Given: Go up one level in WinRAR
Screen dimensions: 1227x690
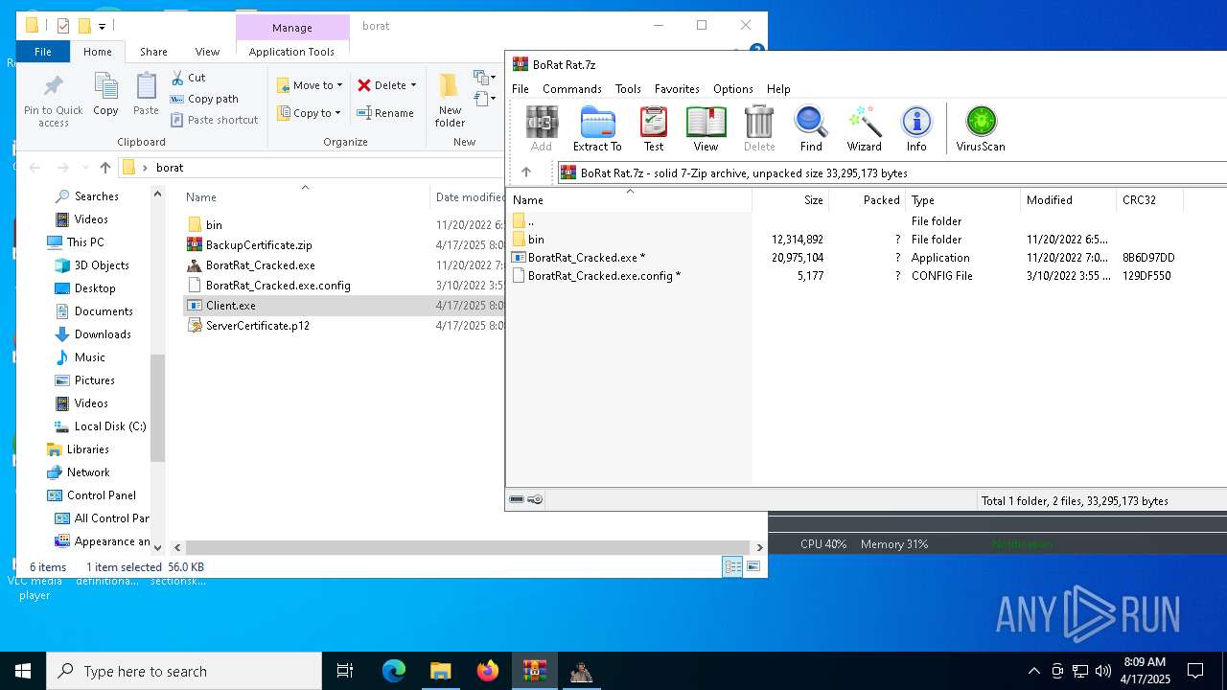Looking at the screenshot, I should [x=526, y=172].
